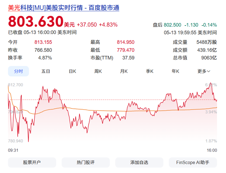Click the chart end time 16:00
Screen dimensions: 226x173
point(212,150)
